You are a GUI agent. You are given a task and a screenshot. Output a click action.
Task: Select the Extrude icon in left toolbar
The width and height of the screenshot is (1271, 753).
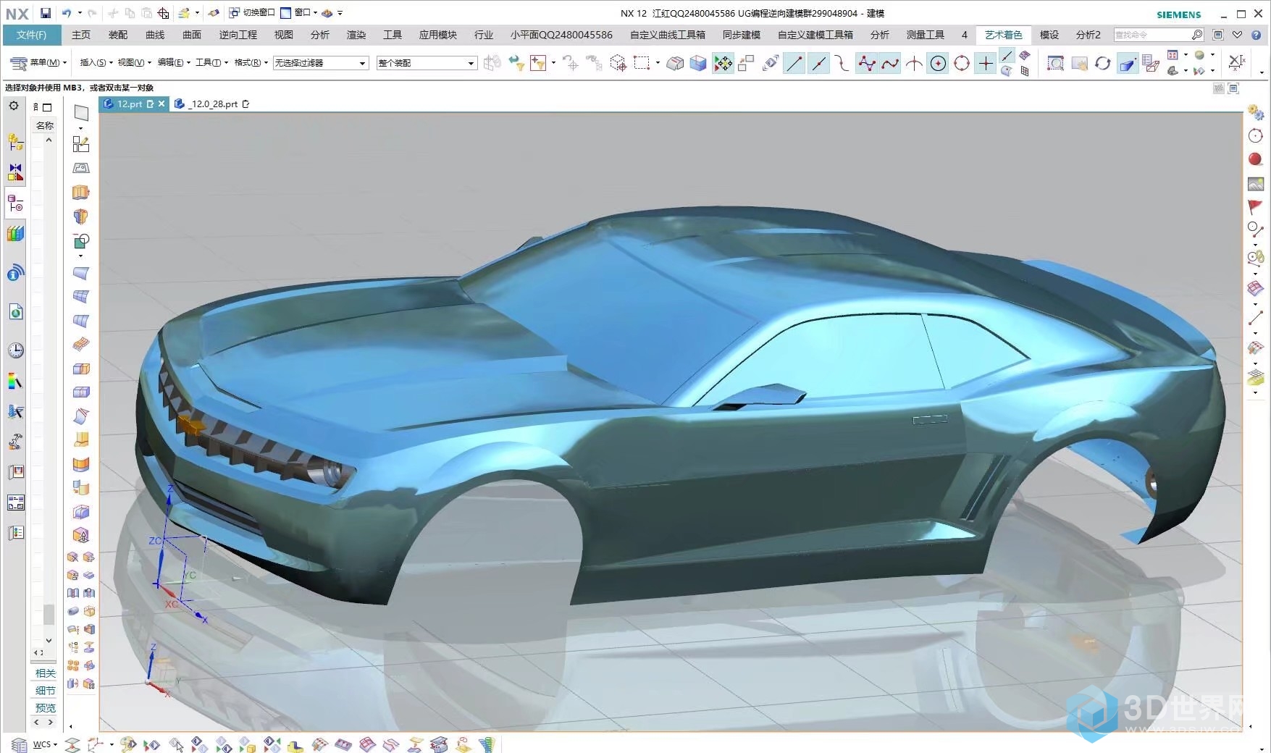pyautogui.click(x=81, y=192)
